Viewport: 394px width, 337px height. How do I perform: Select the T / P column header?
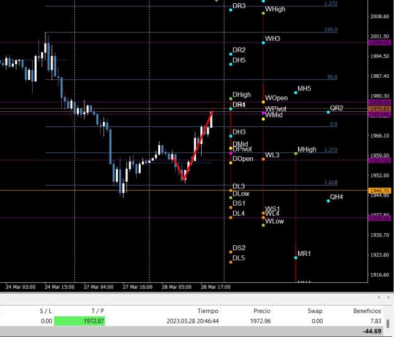(98, 311)
